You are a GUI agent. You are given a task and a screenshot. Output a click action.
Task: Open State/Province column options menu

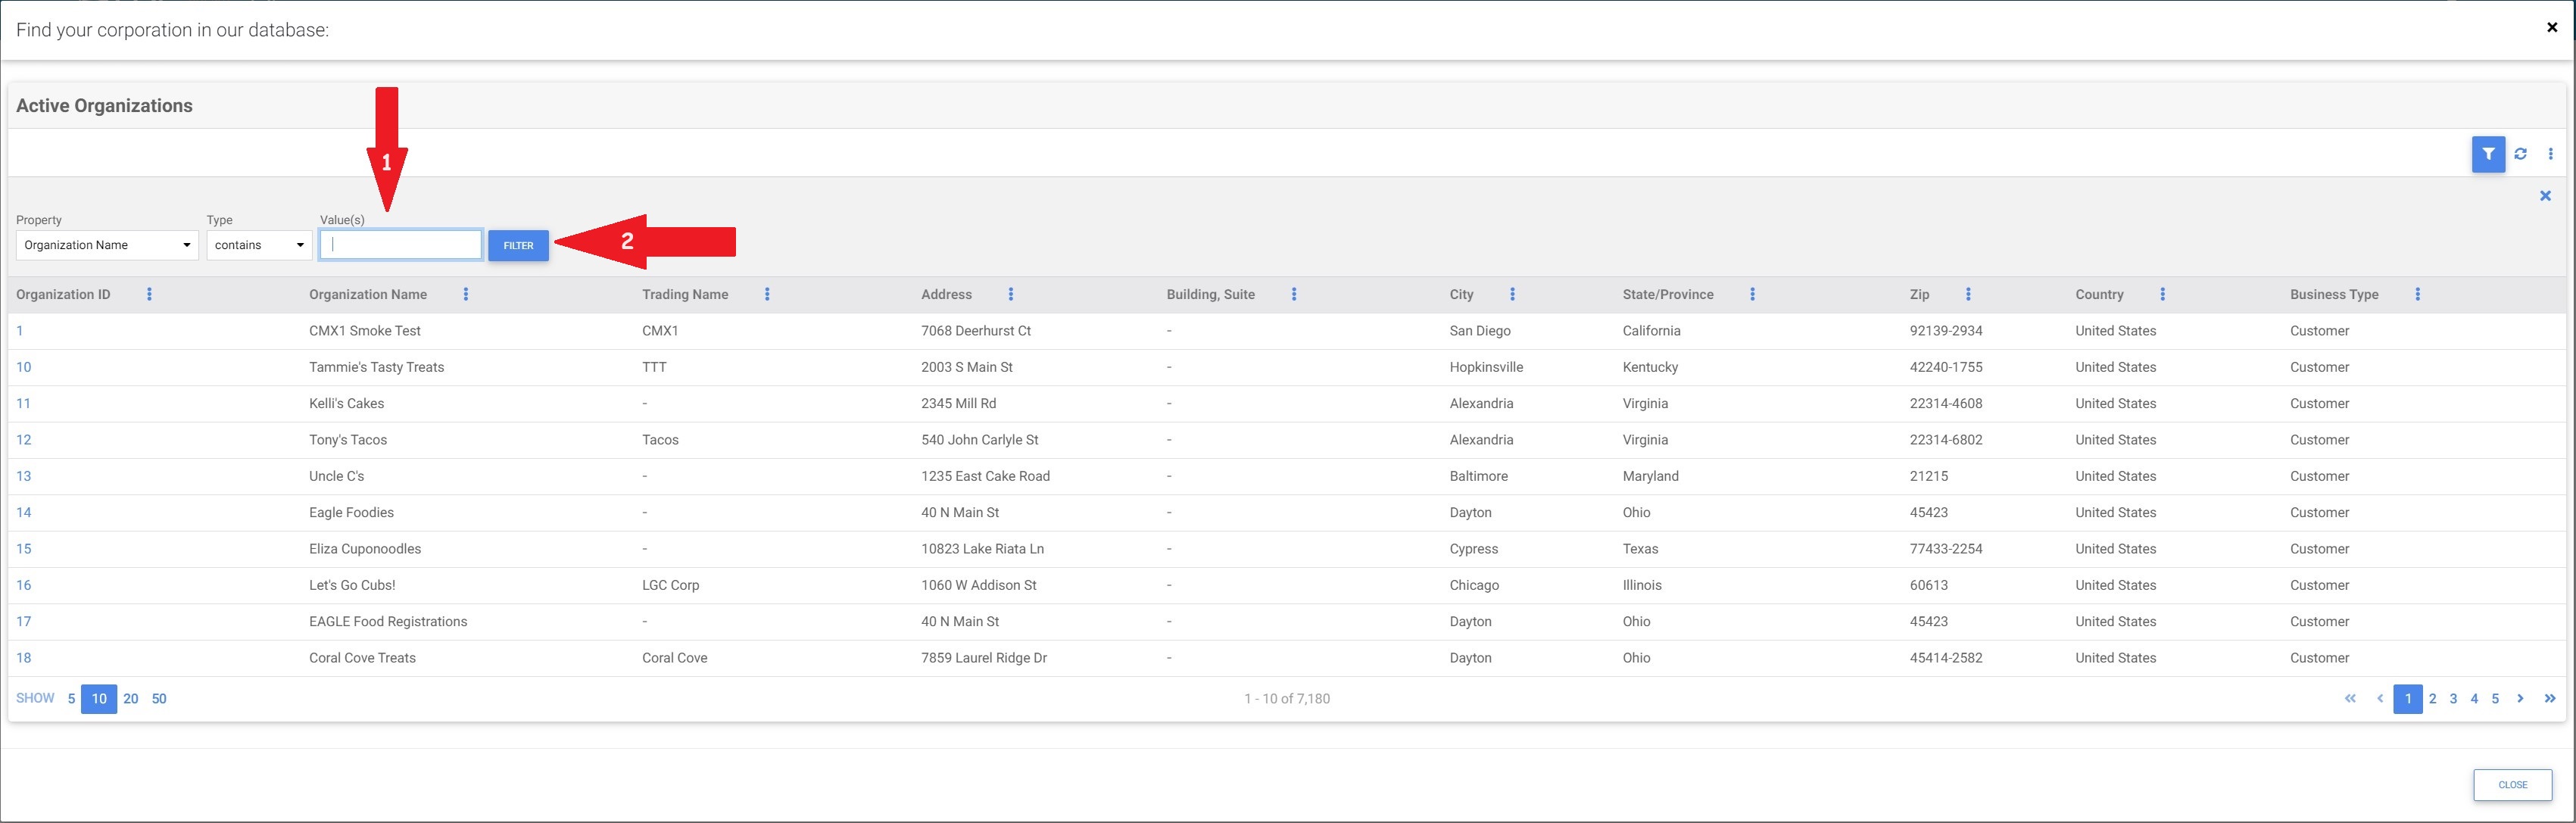tap(1752, 294)
